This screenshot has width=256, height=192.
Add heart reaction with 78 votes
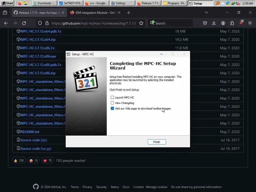[47, 160]
